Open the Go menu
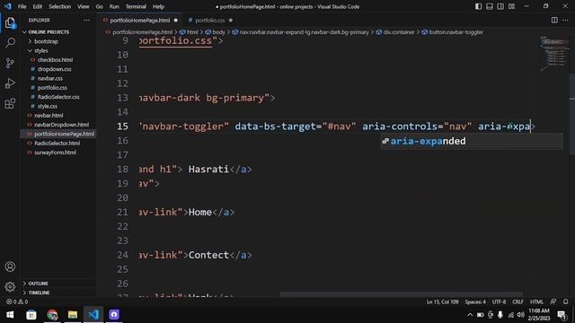This screenshot has height=323, width=575. tap(100, 6)
